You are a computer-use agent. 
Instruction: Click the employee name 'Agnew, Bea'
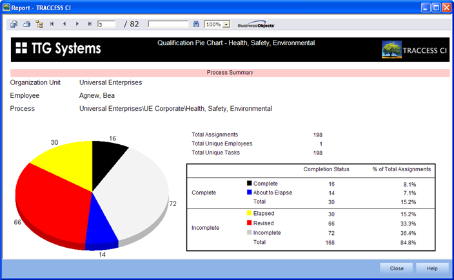tap(97, 96)
